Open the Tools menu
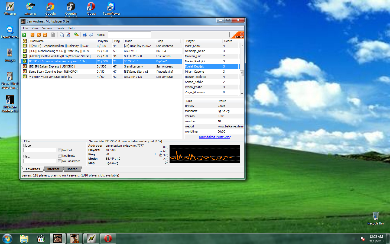 point(60,28)
